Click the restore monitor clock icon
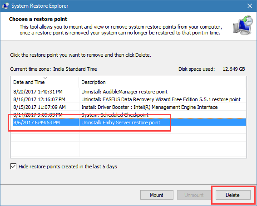Viewport: 257px width, 206px height. pyautogui.click(x=243, y=25)
